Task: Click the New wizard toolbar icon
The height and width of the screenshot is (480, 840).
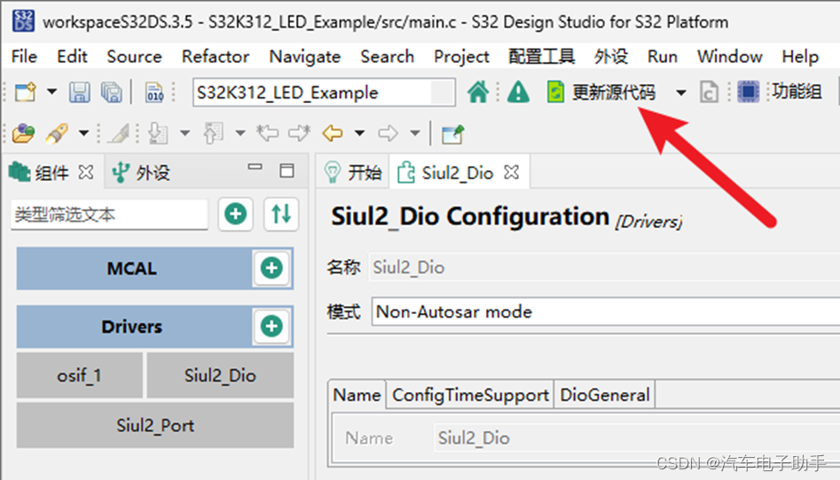Action: [25, 92]
